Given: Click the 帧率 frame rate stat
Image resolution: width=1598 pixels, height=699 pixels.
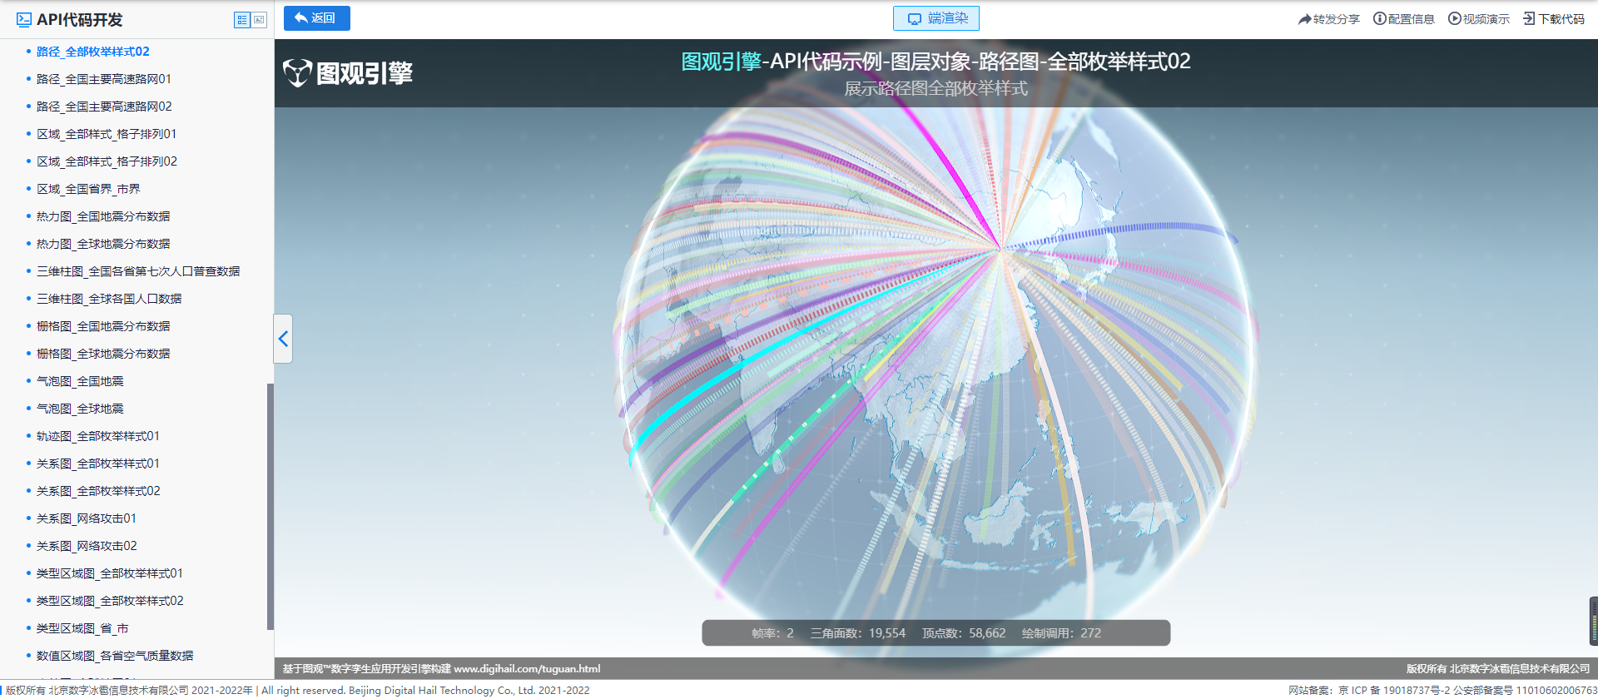Looking at the screenshot, I should tap(772, 633).
